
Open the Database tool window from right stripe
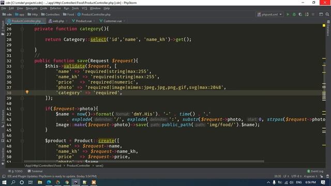pos(328,28)
